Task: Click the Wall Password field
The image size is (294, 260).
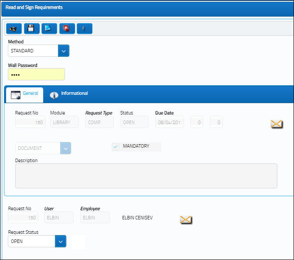Action: (36, 74)
